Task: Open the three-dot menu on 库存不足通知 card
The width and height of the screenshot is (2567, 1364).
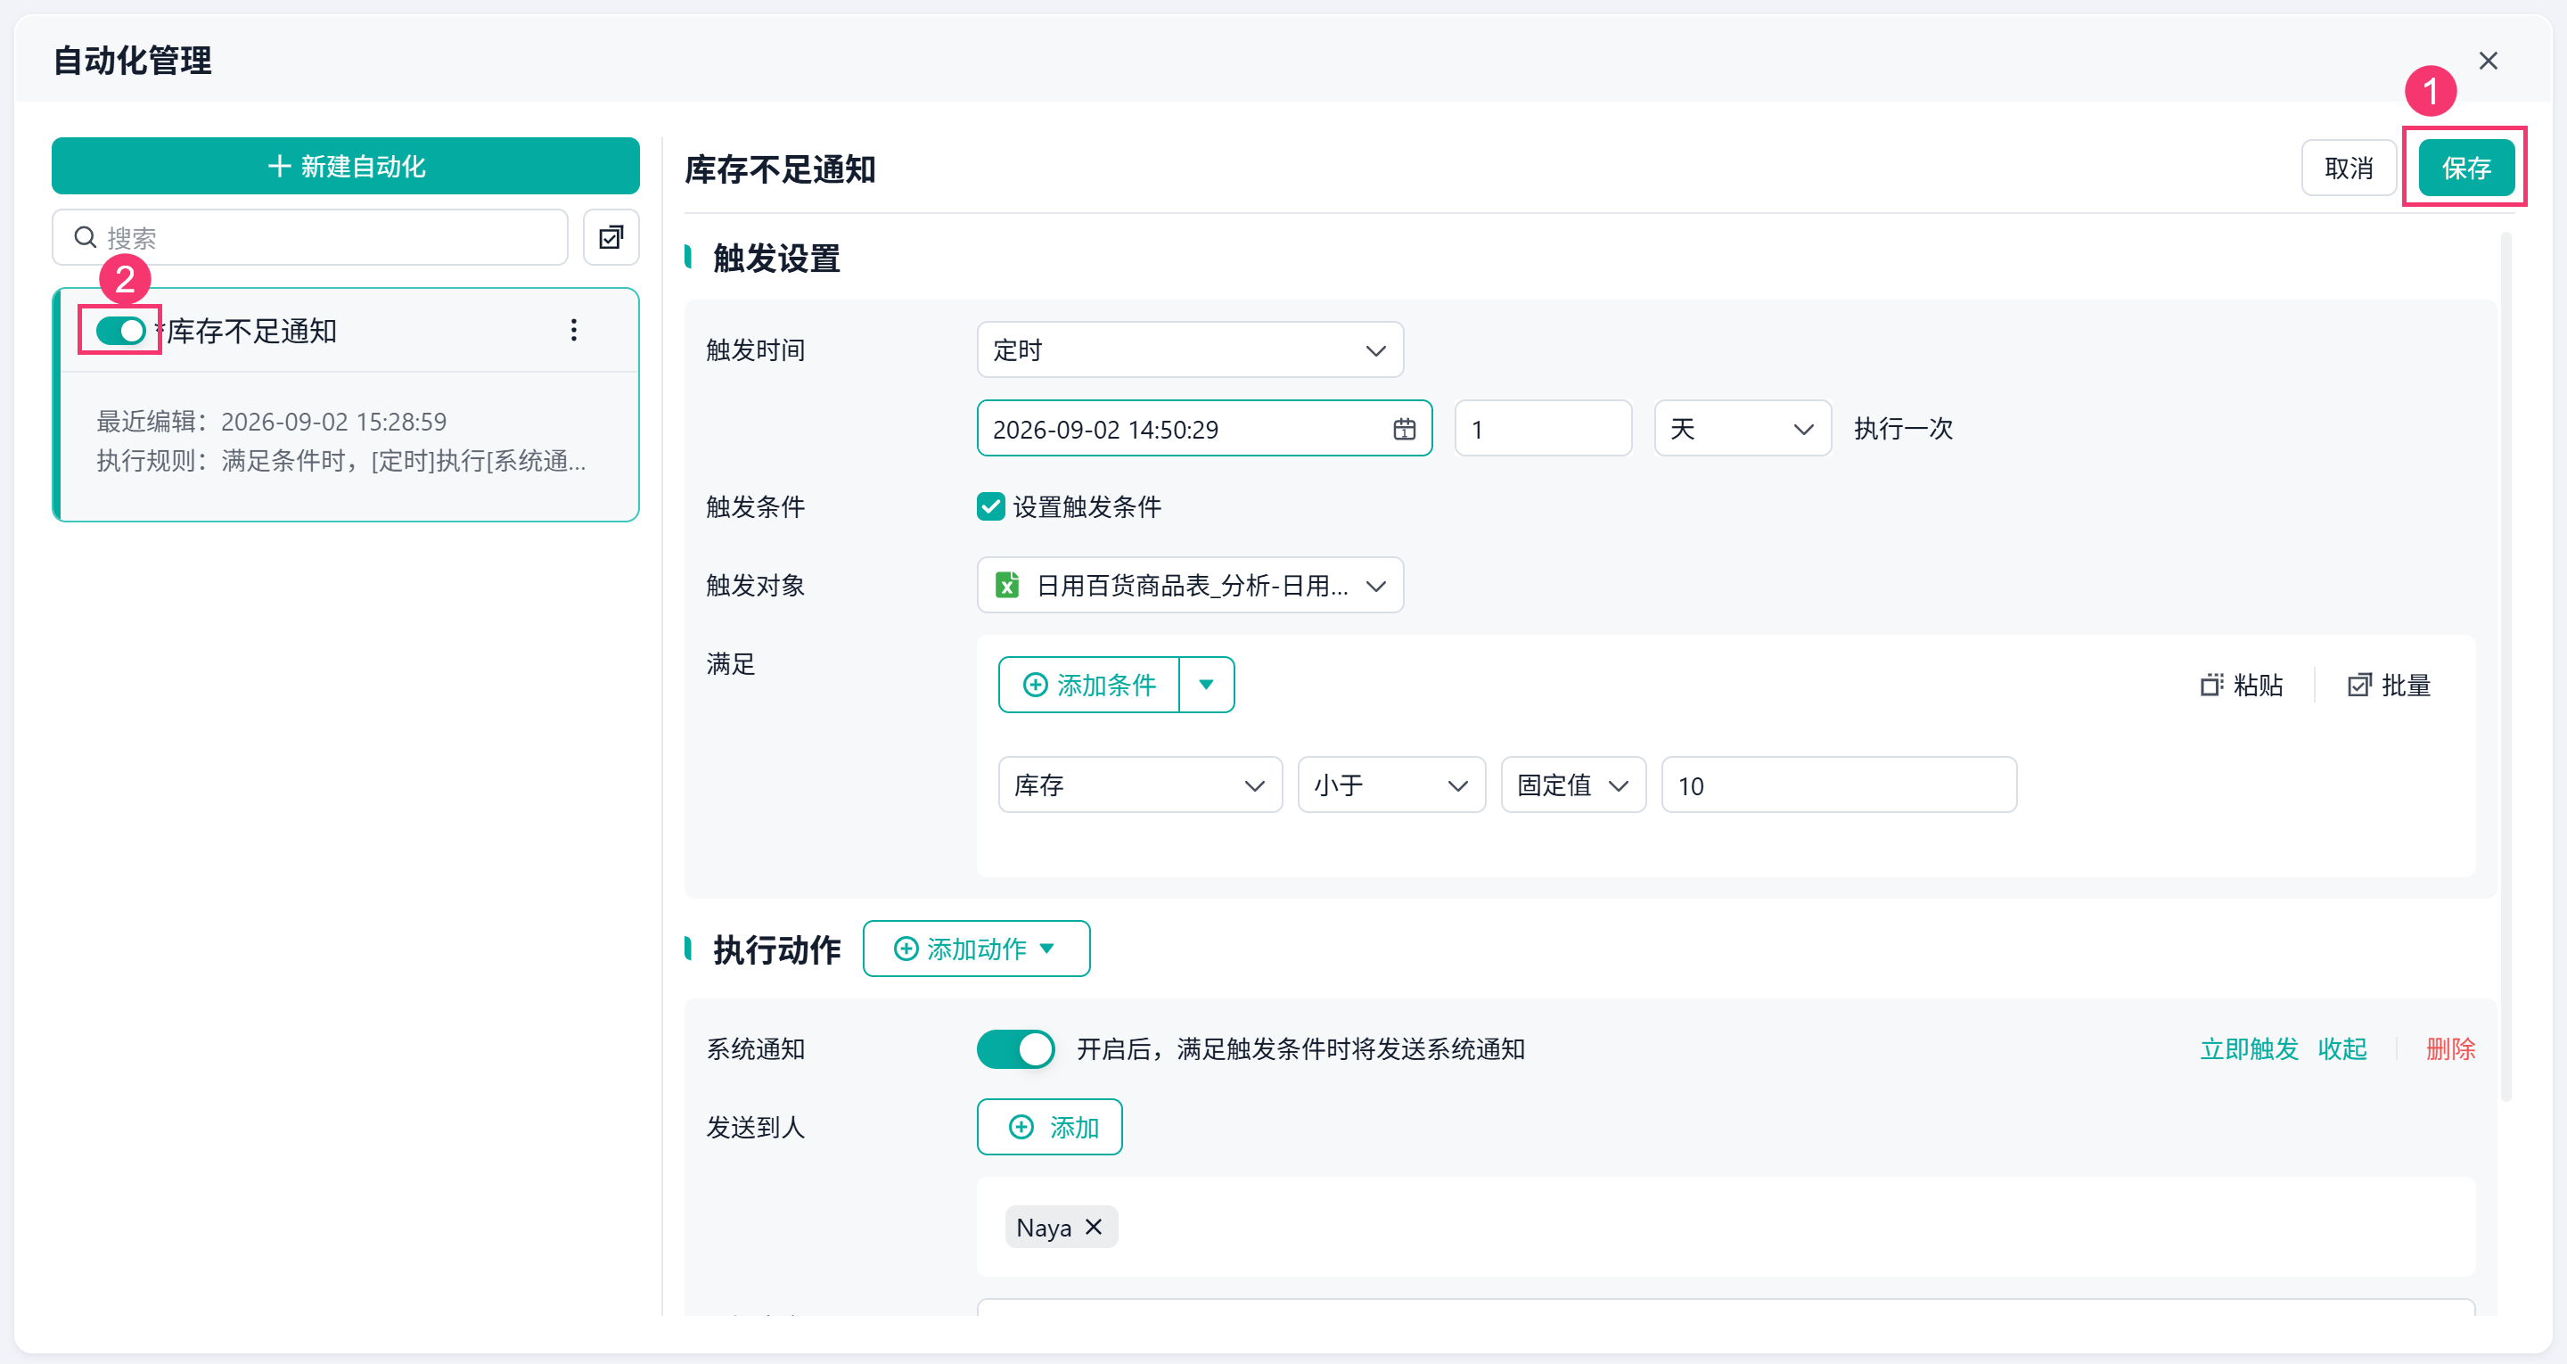Action: [x=574, y=330]
